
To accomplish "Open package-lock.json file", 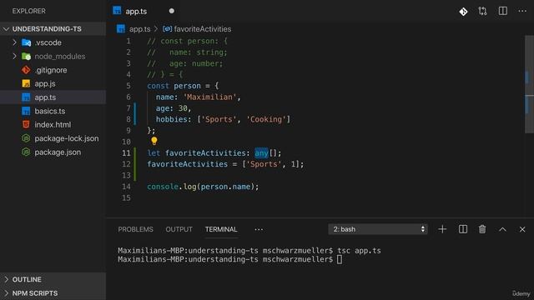I will pyautogui.click(x=53, y=138).
